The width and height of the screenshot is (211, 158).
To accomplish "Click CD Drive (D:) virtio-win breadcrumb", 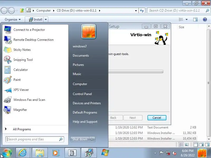I will pos(76,11).
